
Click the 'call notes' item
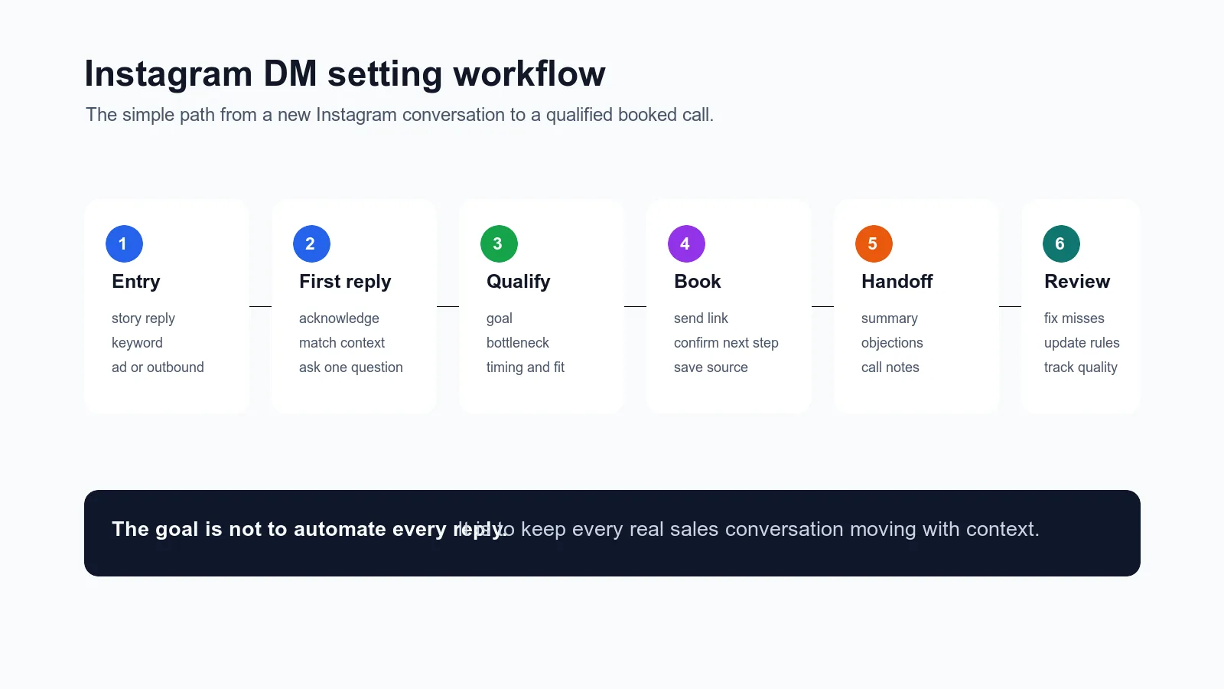coord(890,367)
